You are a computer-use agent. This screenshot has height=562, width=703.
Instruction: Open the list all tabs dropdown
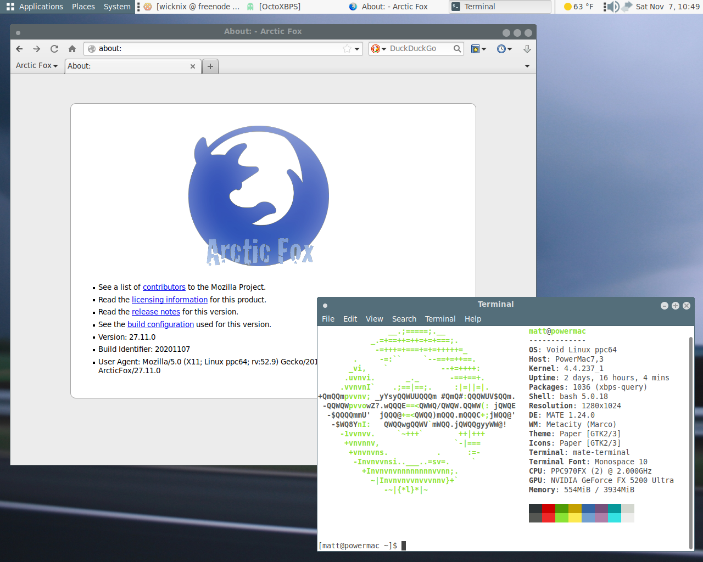[527, 66]
